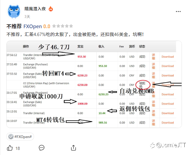This screenshot has height=155, width=188.
Task: Share the post using share icon
Action: [x=73, y=148]
